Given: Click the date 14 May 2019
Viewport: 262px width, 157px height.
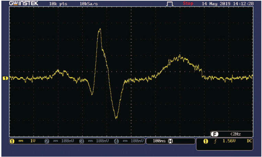Looking at the screenshot, I should pos(216,3).
